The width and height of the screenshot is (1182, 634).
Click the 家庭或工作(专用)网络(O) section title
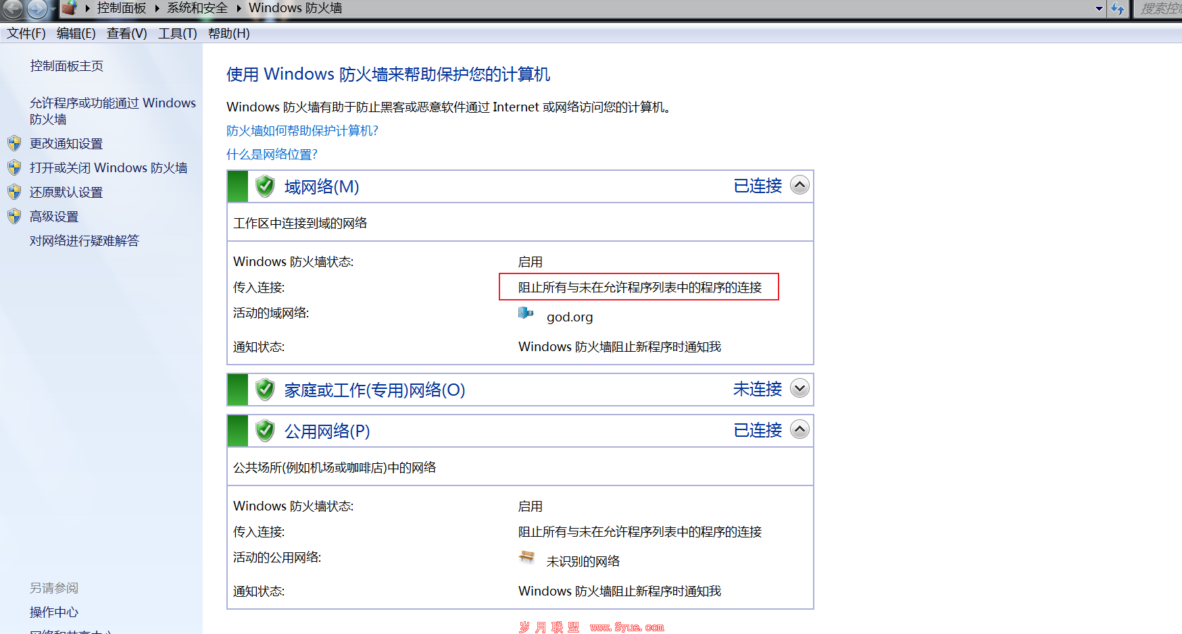point(375,390)
